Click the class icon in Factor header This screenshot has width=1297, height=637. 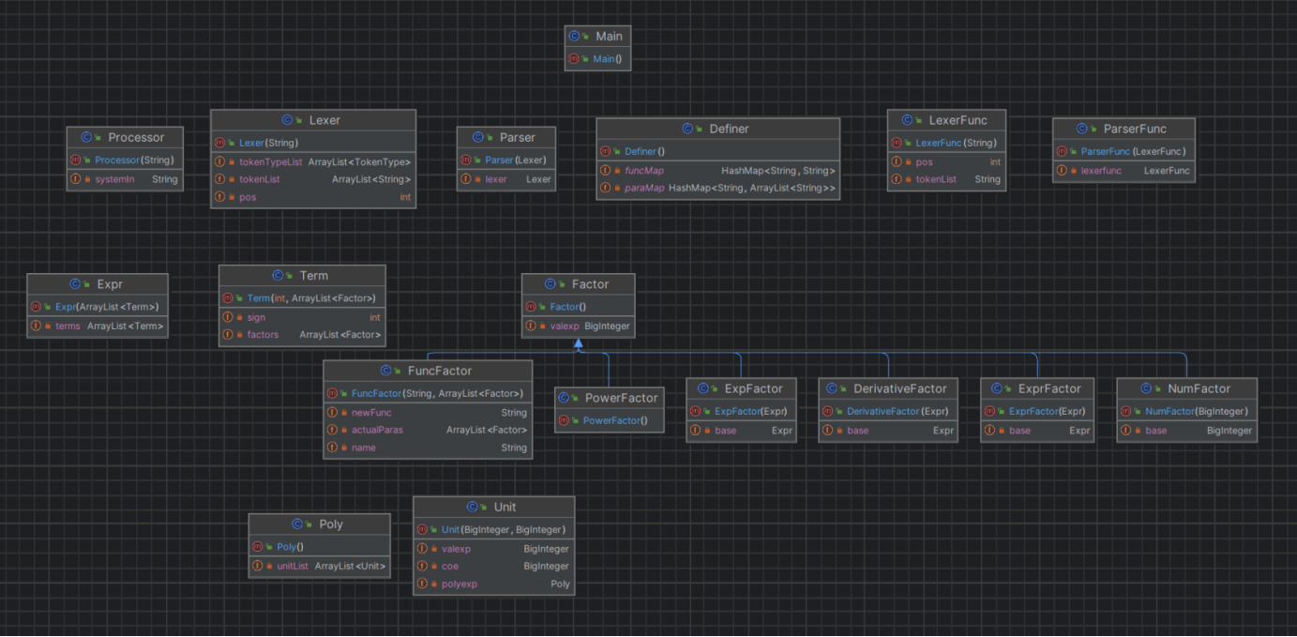click(x=550, y=283)
